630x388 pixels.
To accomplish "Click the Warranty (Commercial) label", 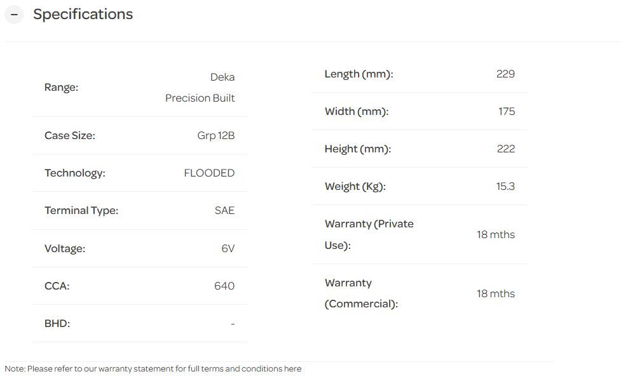I will pyautogui.click(x=360, y=293).
